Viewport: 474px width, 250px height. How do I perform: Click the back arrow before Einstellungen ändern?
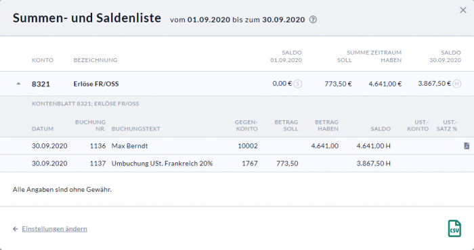16,229
